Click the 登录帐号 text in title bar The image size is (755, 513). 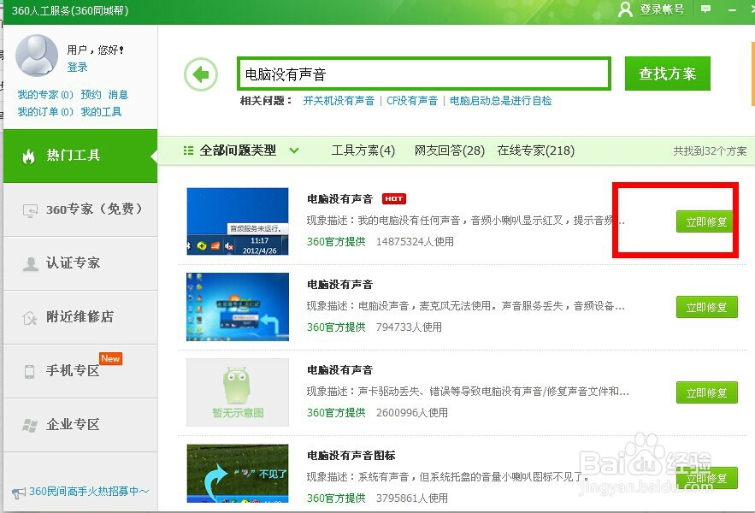click(x=662, y=9)
